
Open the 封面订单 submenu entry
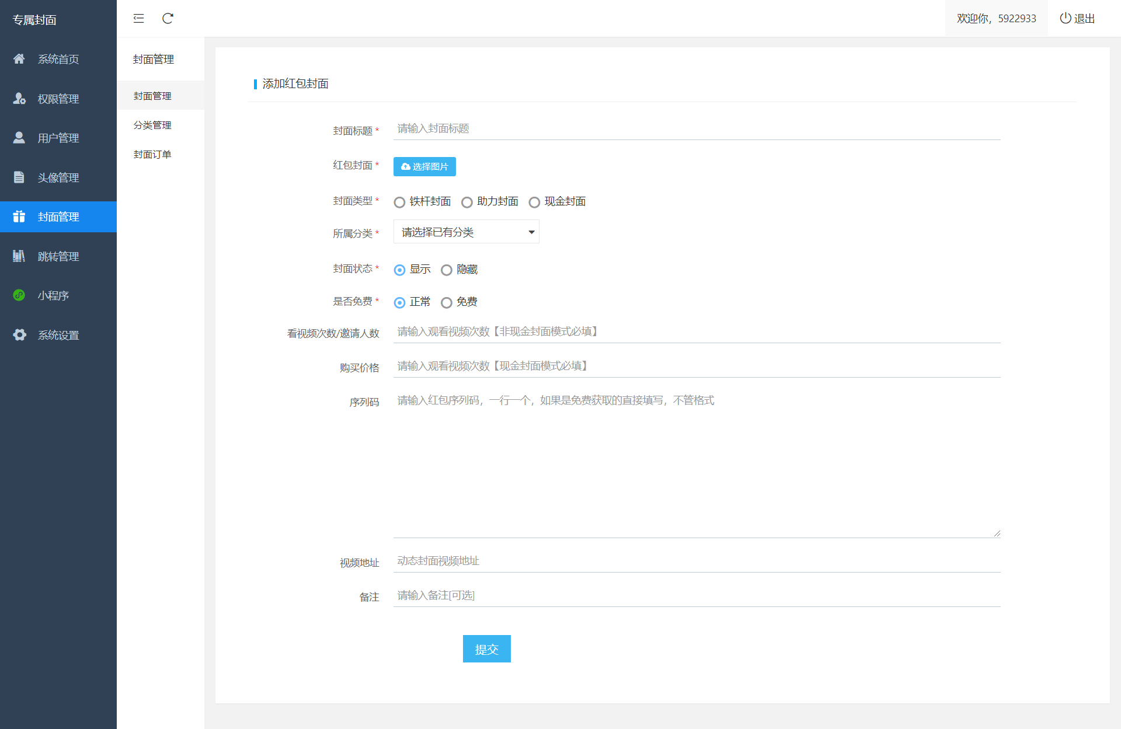pyautogui.click(x=152, y=154)
